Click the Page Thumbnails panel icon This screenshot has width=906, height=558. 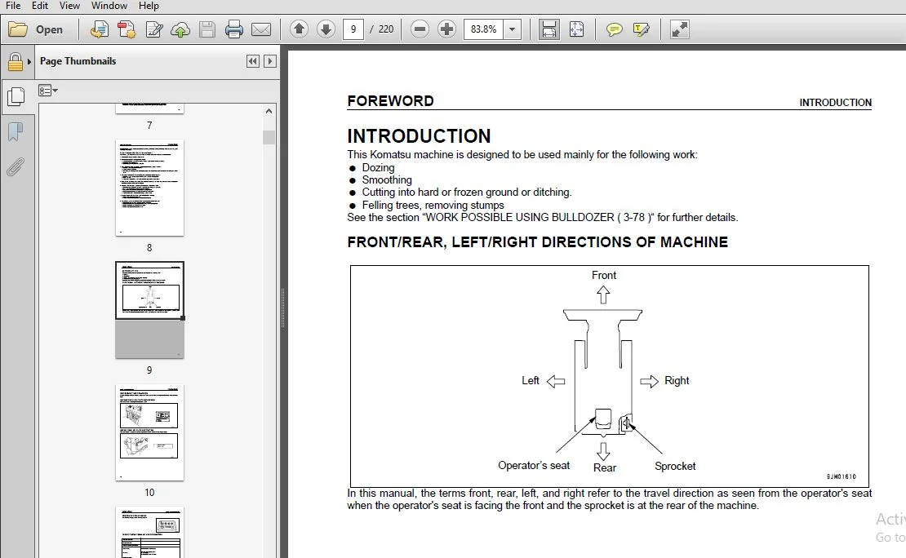pos(16,96)
